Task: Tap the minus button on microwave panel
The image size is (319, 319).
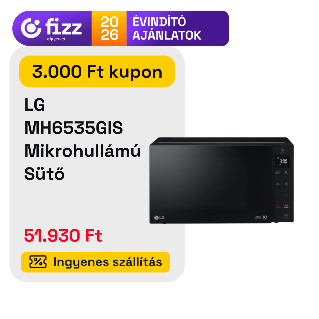Action: click(x=278, y=195)
